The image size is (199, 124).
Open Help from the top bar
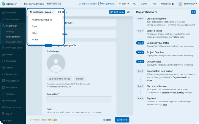(154, 4)
